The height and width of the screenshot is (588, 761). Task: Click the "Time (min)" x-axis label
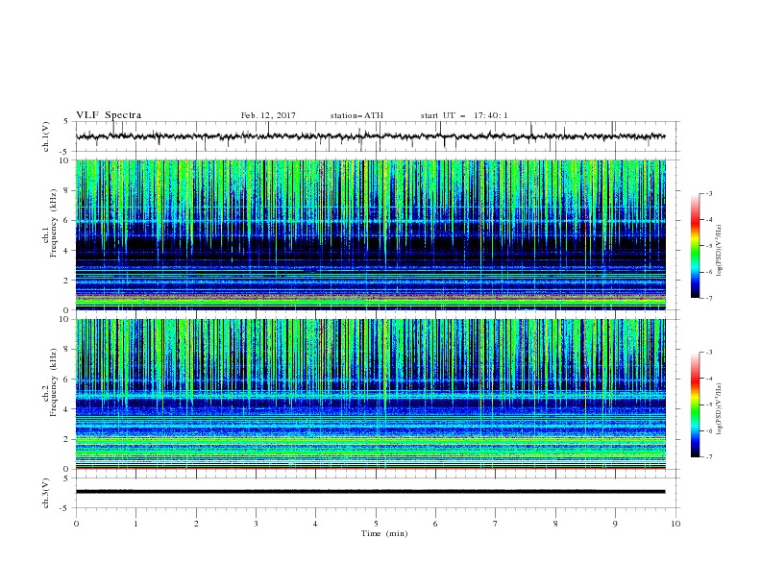(384, 533)
